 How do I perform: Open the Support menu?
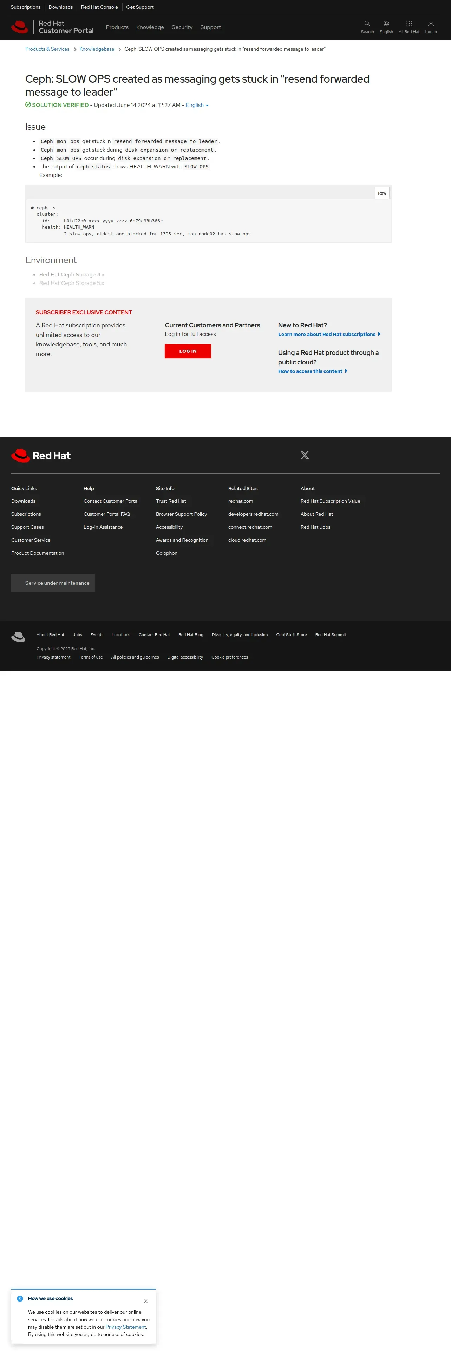pos(210,27)
